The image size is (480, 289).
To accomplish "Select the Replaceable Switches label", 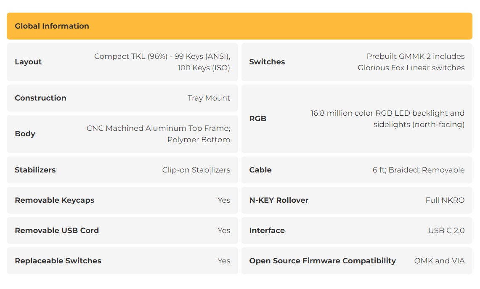I will (58, 261).
